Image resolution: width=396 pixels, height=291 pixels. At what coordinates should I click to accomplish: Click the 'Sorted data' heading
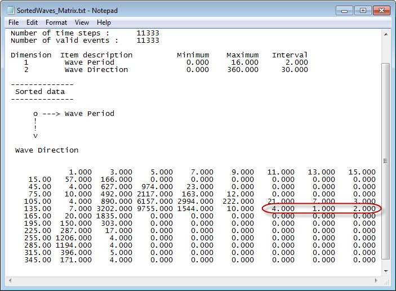[x=40, y=92]
